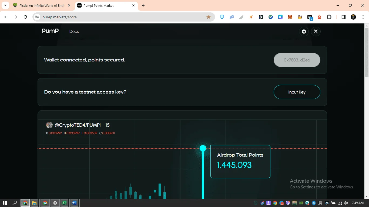Open the extension with badge 5
Screen dimensions: 369x207
(x=310, y=17)
